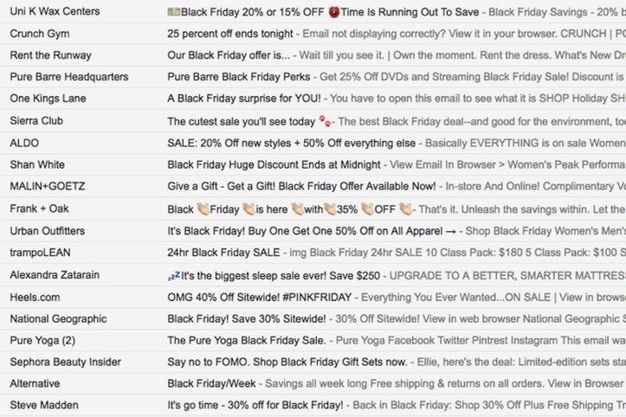The width and height of the screenshot is (626, 417).
Task: Open Pure Barre Black Friday Perks email
Action: (x=313, y=77)
